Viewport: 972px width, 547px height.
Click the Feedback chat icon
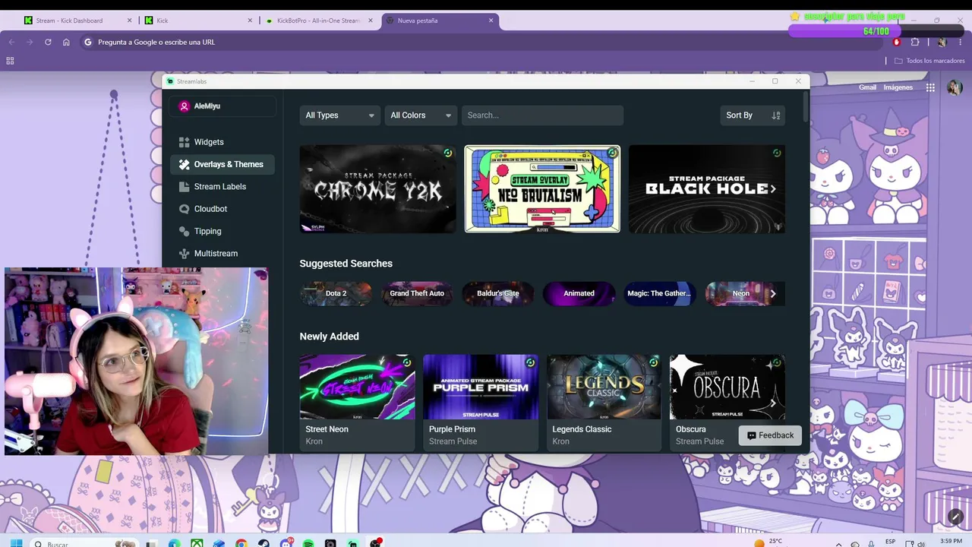click(751, 435)
